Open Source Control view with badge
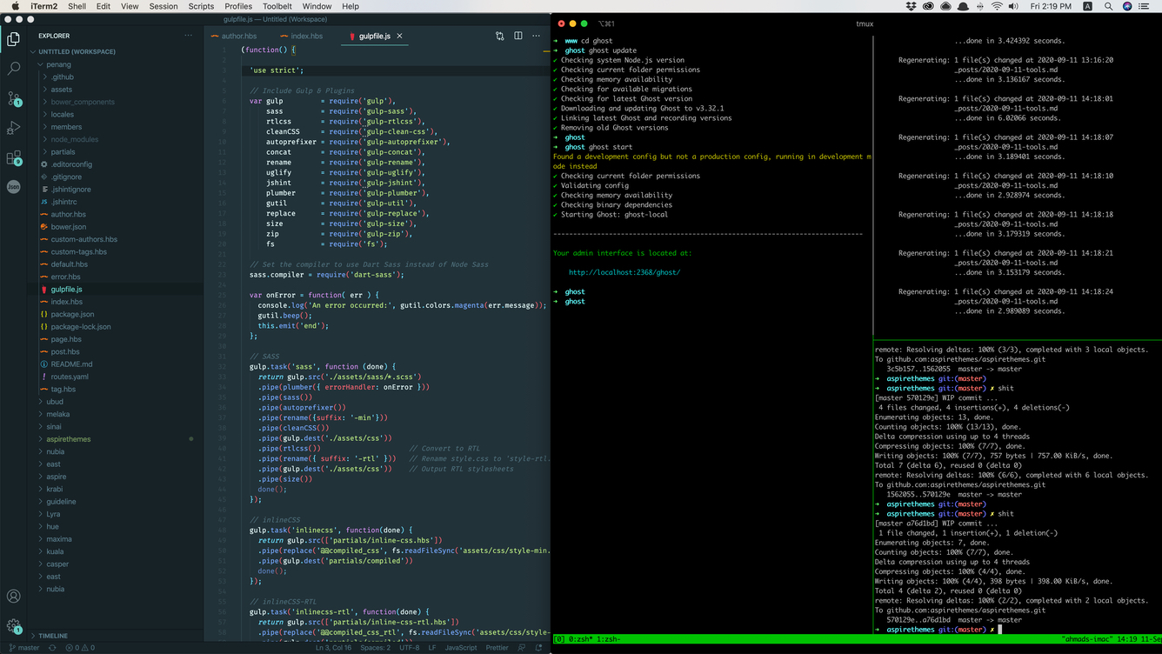1162x654 pixels. pyautogui.click(x=14, y=98)
